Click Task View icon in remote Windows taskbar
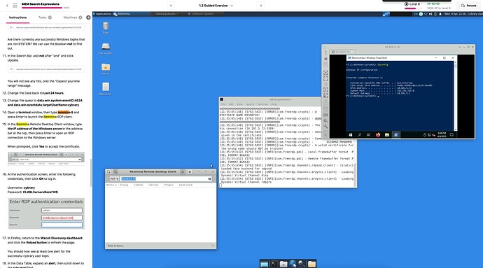The width and height of the screenshot is (483, 268). click(x=368, y=135)
